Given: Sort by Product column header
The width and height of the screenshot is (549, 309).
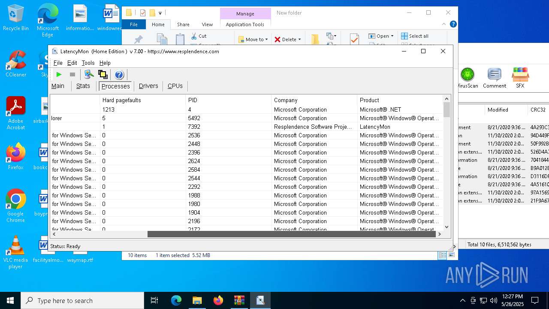Looking at the screenshot, I should [400, 100].
